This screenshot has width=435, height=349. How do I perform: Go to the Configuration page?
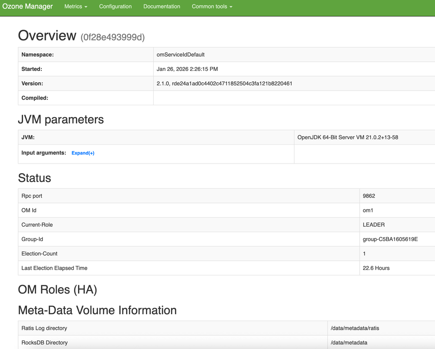[x=115, y=7]
